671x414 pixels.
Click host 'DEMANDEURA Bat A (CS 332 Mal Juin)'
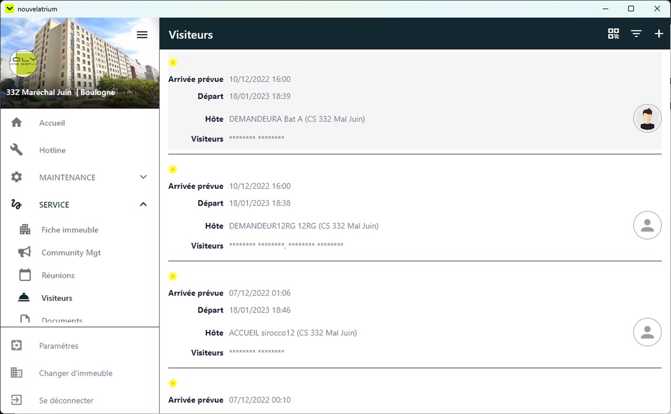[x=297, y=119]
